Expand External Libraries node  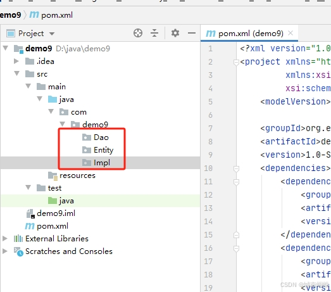pyautogui.click(x=5, y=239)
